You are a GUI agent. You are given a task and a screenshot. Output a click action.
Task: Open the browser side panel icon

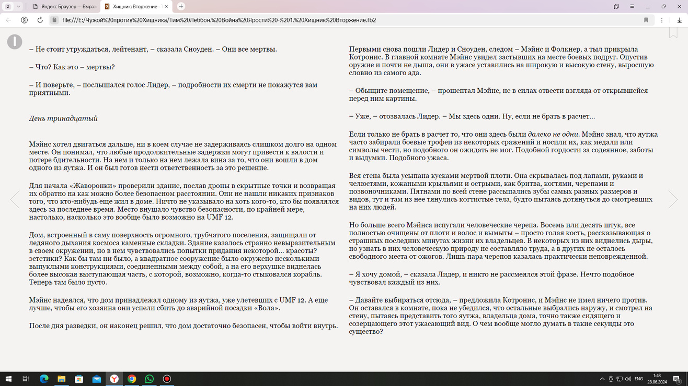(616, 6)
